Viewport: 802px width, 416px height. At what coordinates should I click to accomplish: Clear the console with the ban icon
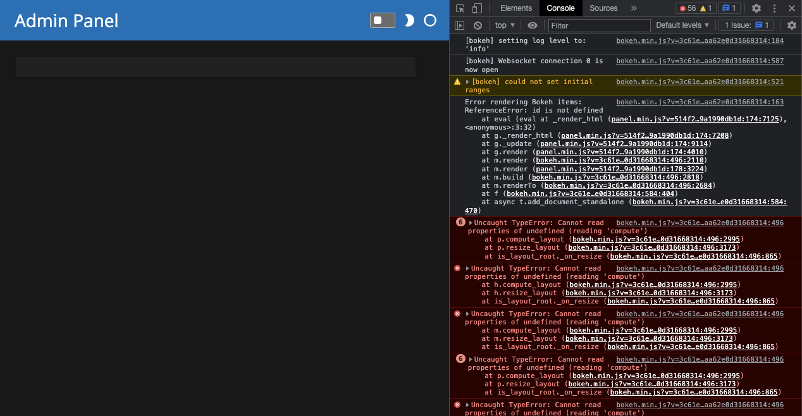point(478,25)
